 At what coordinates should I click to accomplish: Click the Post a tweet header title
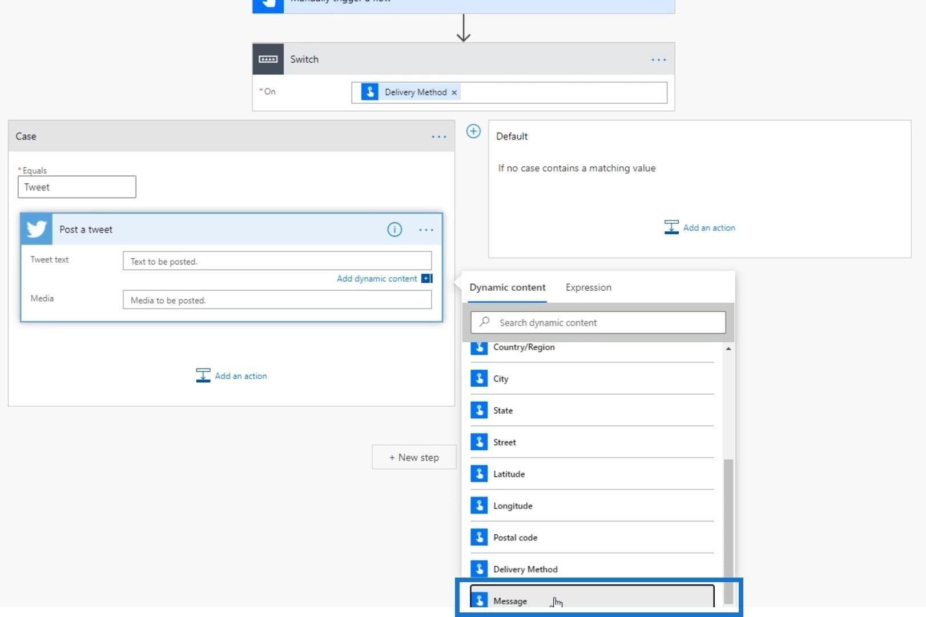pyautogui.click(x=86, y=230)
